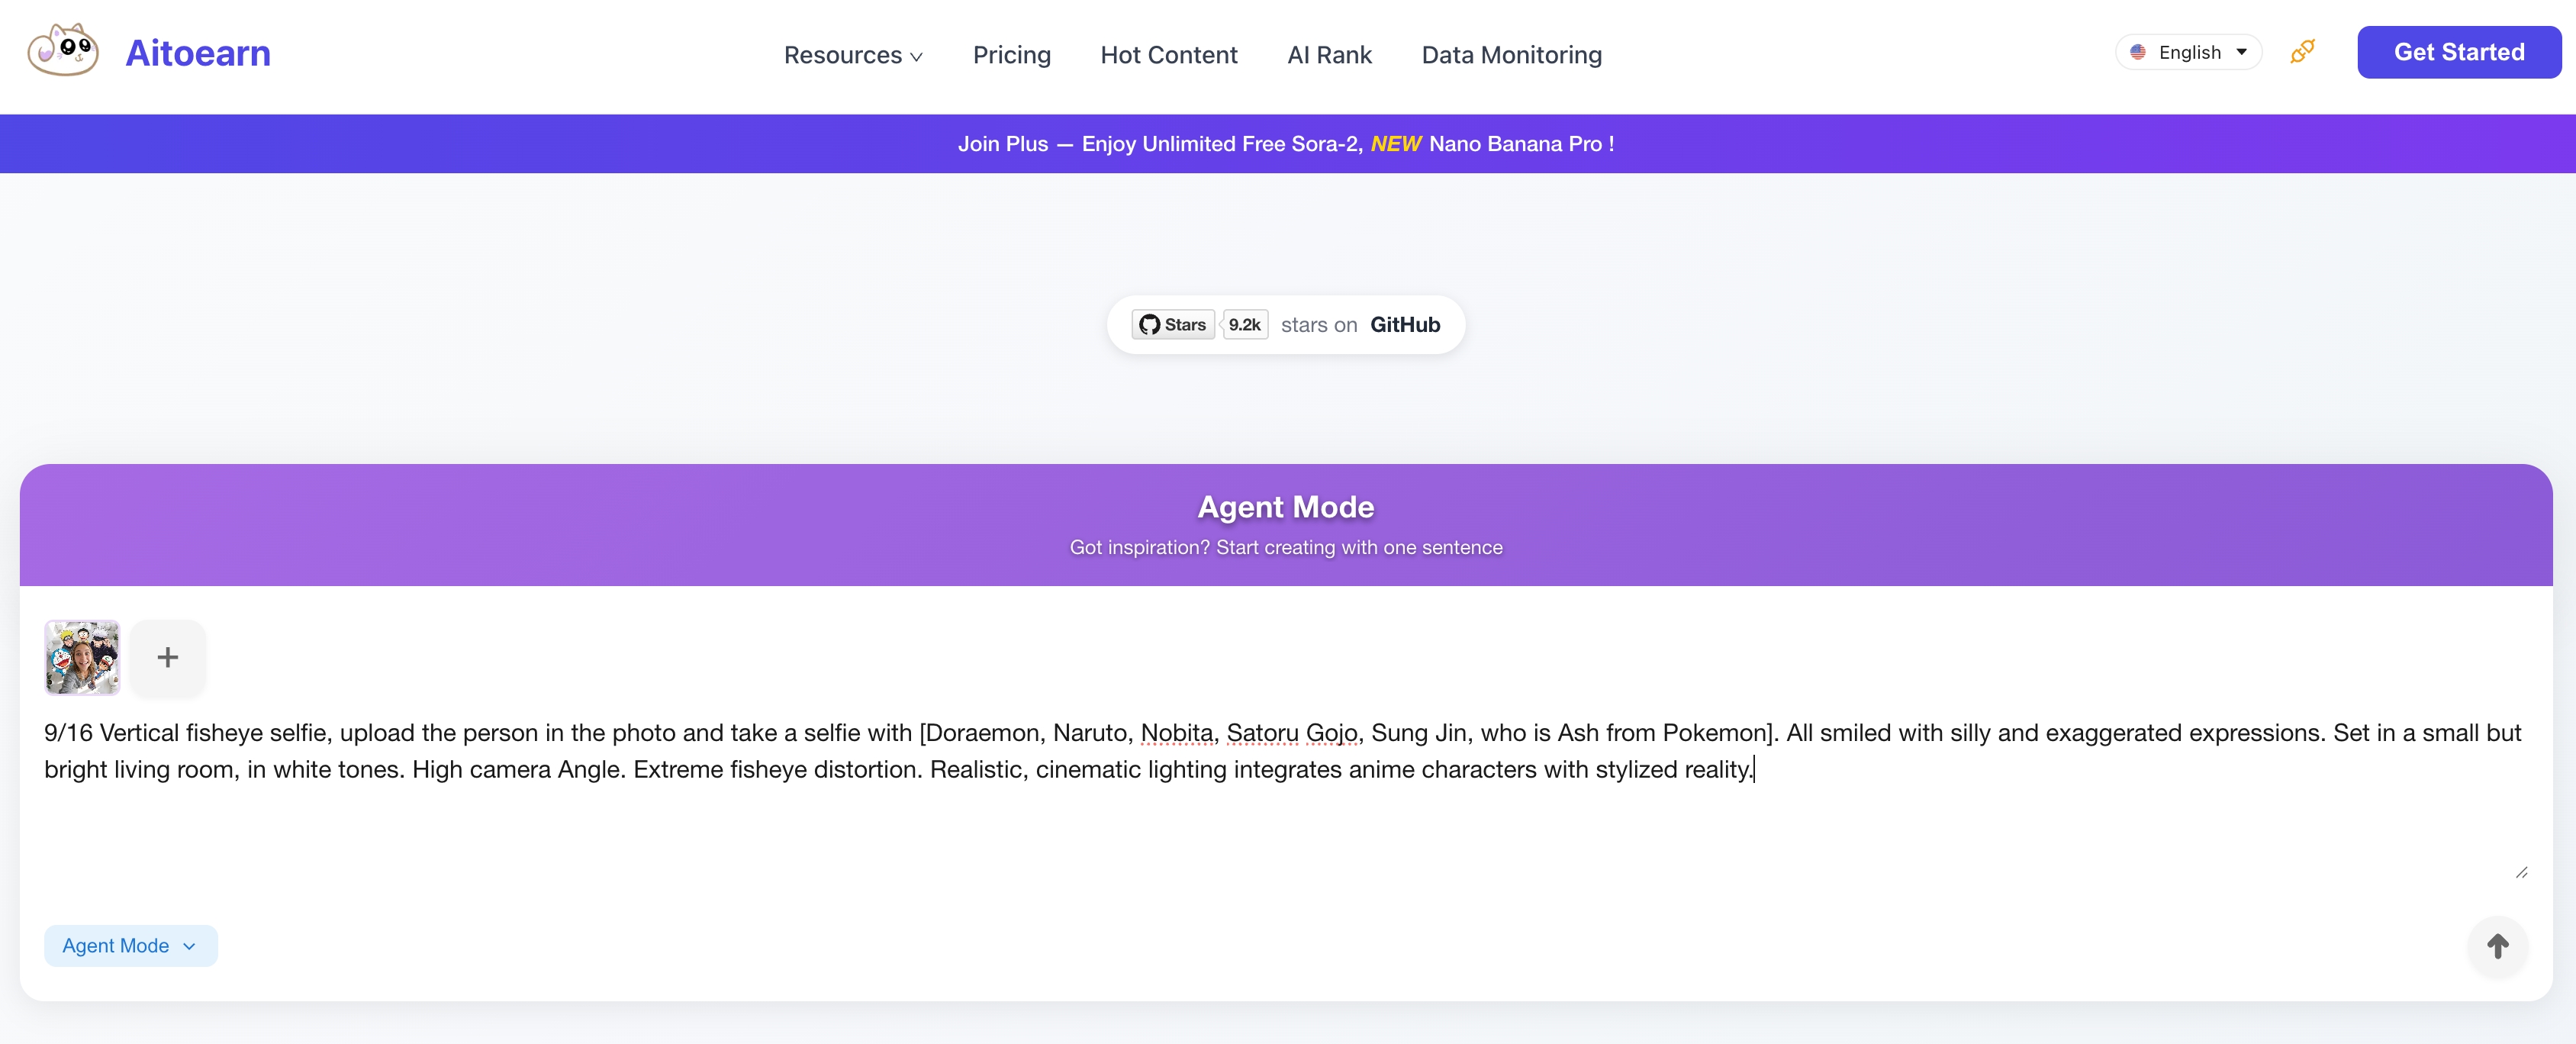The height and width of the screenshot is (1044, 2576).
Task: Select the Pricing menu item
Action: pos(1012,55)
